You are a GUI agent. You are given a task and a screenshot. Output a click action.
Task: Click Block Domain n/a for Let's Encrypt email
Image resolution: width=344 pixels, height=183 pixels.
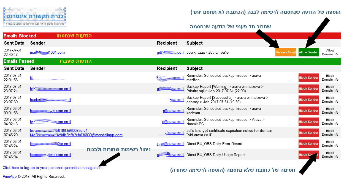[x=330, y=133]
